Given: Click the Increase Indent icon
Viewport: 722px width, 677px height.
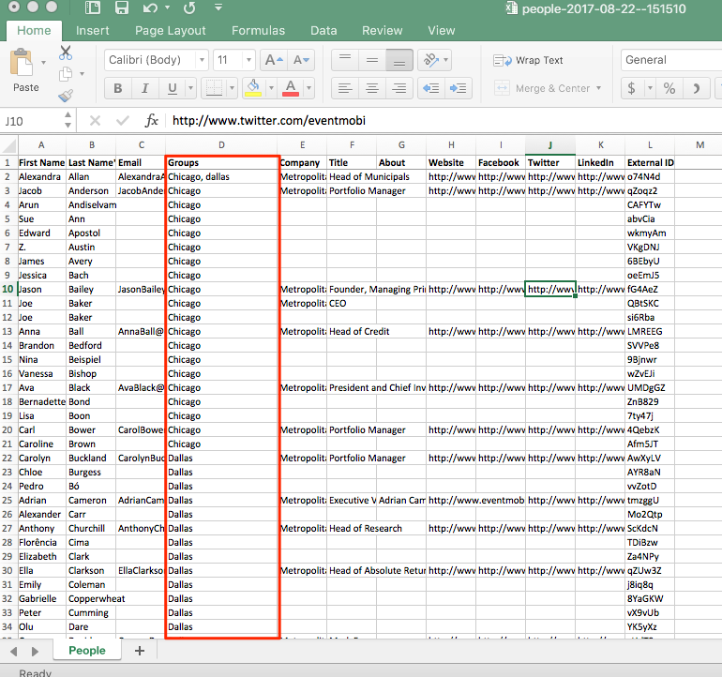Looking at the screenshot, I should click(x=459, y=88).
